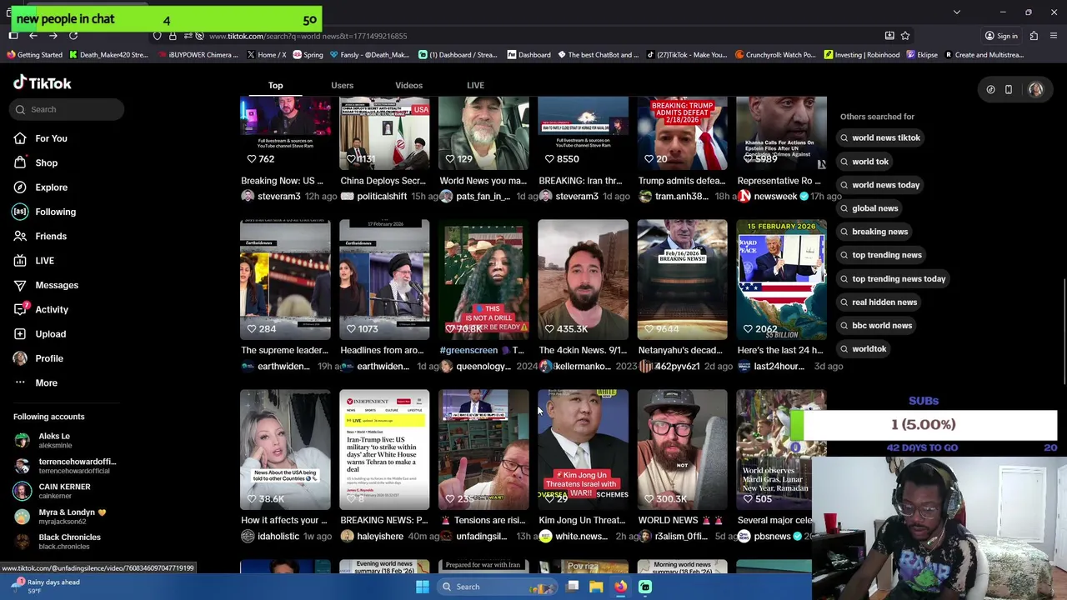Click the taskbar Search box
1067x600 pixels.
(x=497, y=587)
